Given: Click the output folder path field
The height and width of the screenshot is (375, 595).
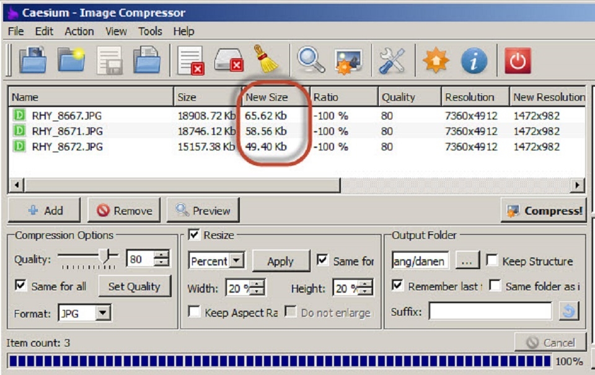Looking at the screenshot, I should tap(420, 261).
